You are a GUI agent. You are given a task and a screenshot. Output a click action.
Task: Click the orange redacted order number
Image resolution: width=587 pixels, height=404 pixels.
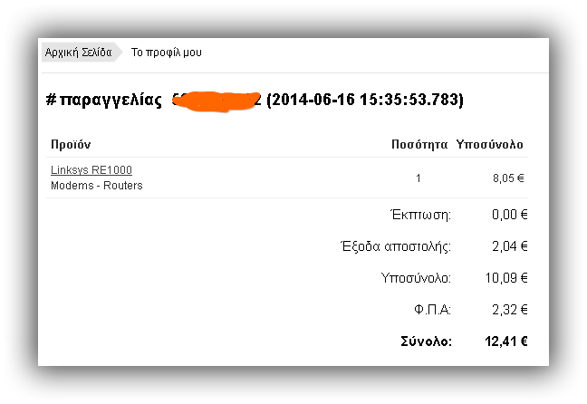[217, 101]
